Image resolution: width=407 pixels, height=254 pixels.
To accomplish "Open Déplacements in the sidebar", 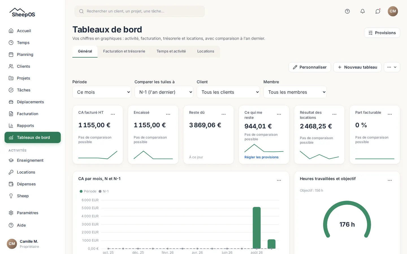I will coord(33,102).
